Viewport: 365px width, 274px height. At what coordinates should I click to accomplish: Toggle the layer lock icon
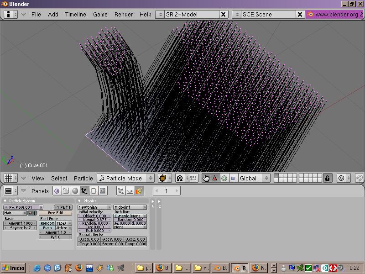click(327, 178)
